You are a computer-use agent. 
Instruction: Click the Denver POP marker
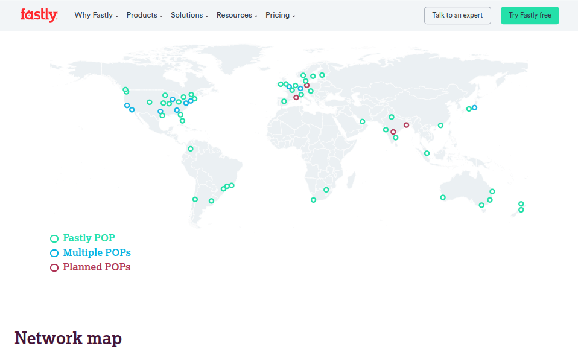tap(149, 103)
